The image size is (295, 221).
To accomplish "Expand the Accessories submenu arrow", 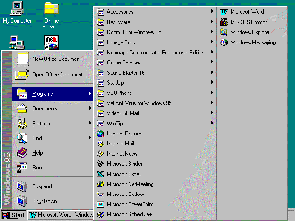I will [212, 12].
